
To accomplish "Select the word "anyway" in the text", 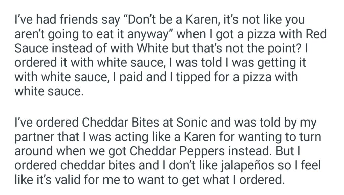I will coord(154,35).
